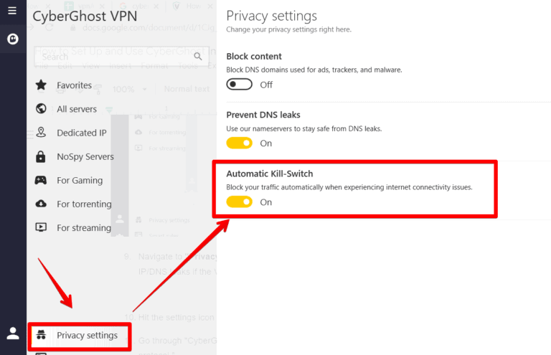The width and height of the screenshot is (551, 355).
Task: Enable the Block content toggle
Action: click(240, 85)
